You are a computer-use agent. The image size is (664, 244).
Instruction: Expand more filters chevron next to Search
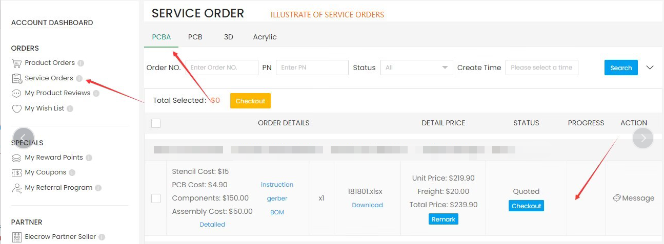point(650,68)
